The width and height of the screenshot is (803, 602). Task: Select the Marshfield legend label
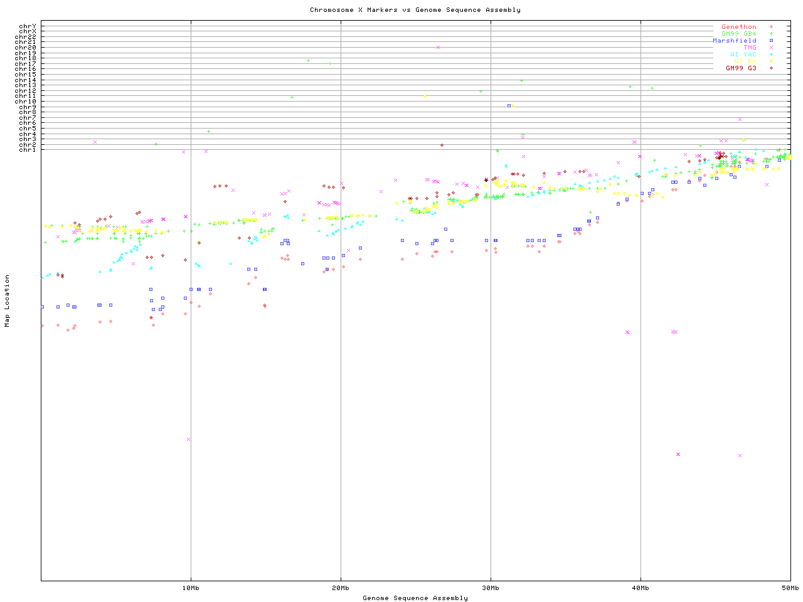[x=734, y=41]
